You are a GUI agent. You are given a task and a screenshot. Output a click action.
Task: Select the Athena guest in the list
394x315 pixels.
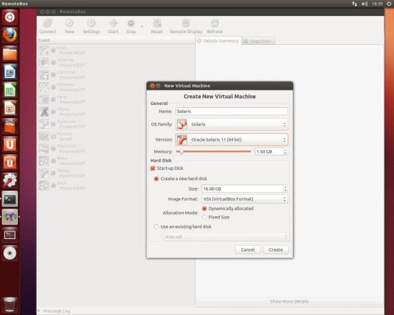115,63
